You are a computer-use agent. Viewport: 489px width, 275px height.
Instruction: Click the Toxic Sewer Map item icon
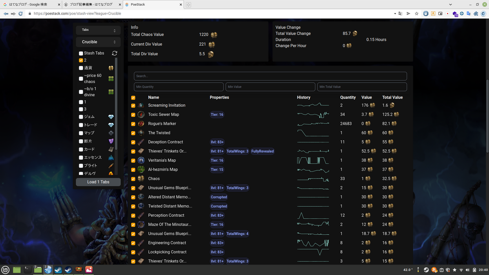[141, 114]
